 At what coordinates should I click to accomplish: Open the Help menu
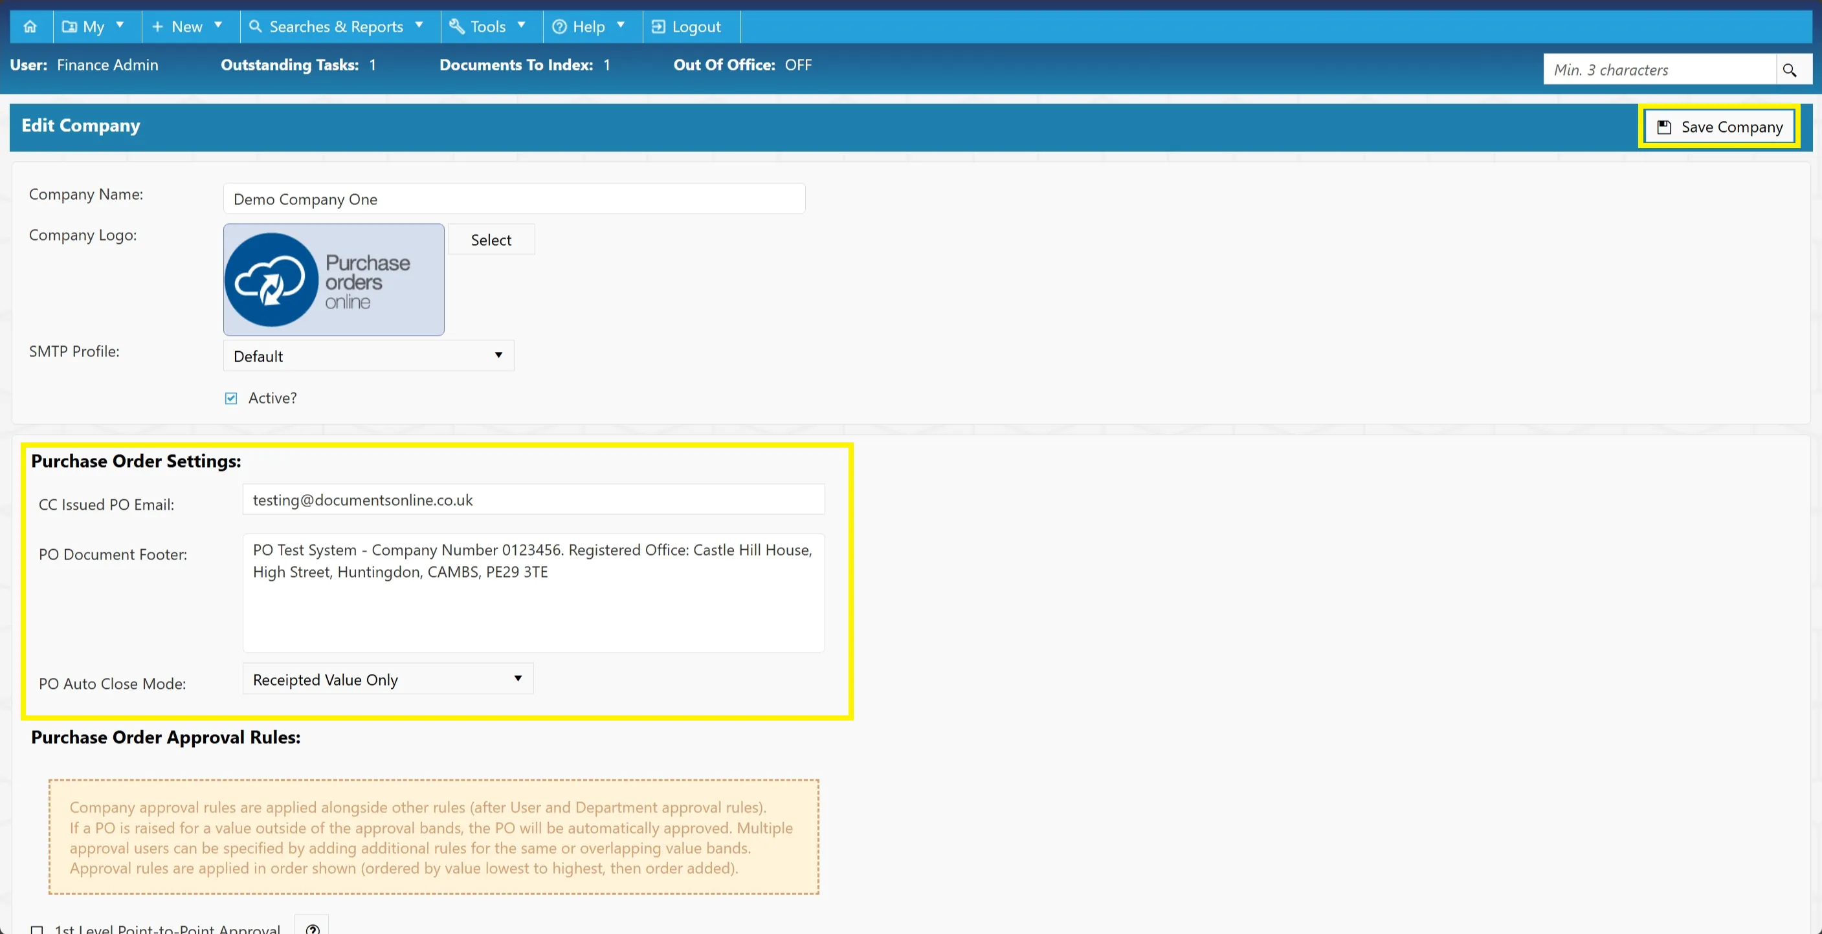click(593, 27)
